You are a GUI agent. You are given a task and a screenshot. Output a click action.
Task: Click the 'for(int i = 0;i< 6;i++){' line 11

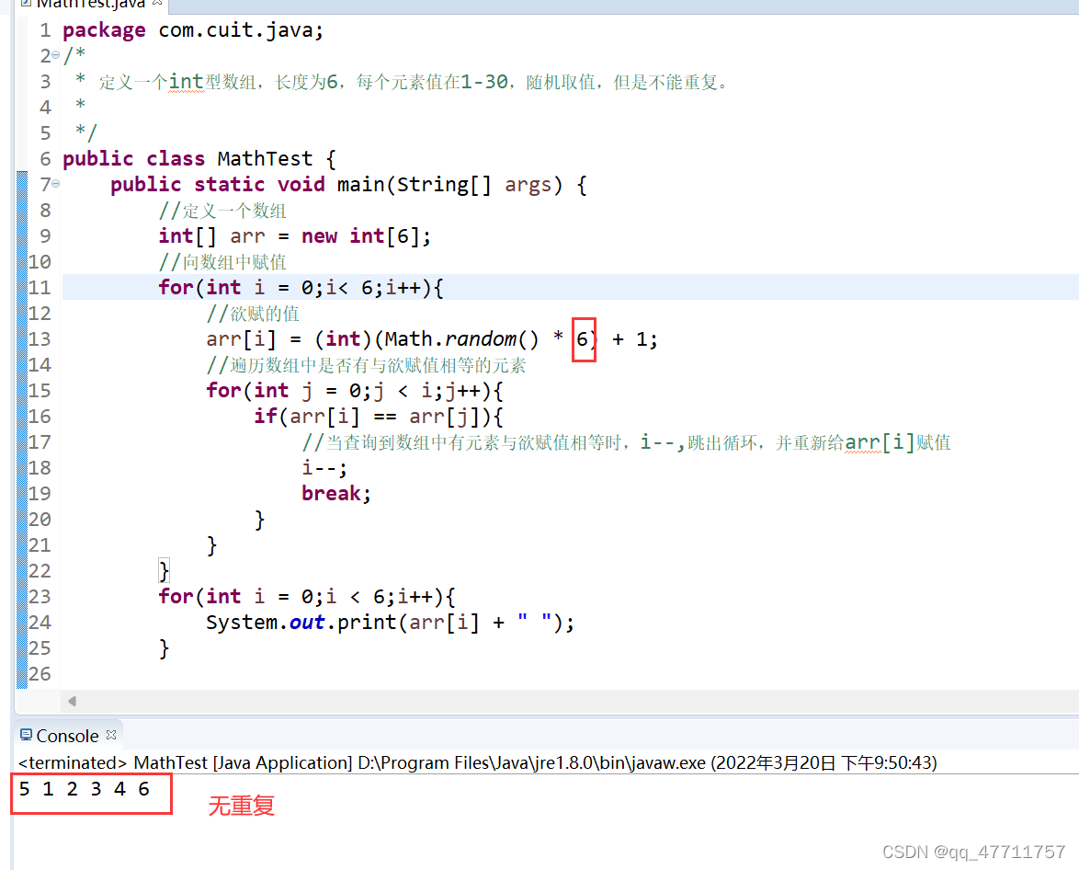click(x=301, y=287)
